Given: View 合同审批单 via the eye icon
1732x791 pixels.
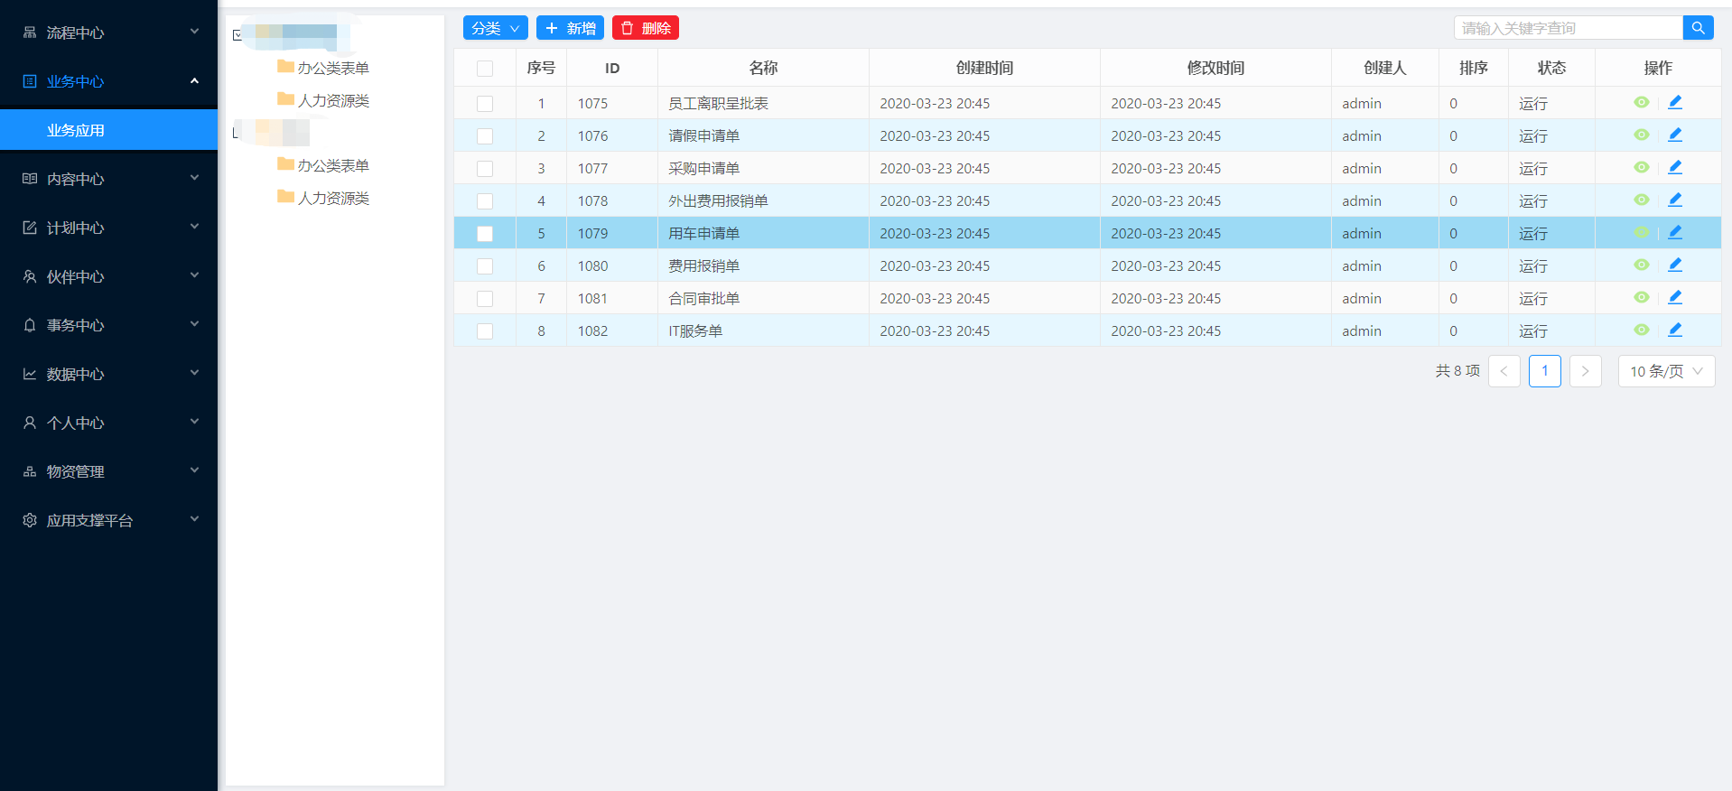Looking at the screenshot, I should tap(1642, 298).
